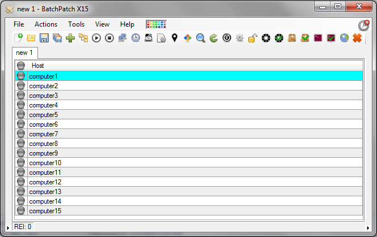The image size is (377, 237).
Task: Close the BatchPatch window
Action: pos(359,6)
